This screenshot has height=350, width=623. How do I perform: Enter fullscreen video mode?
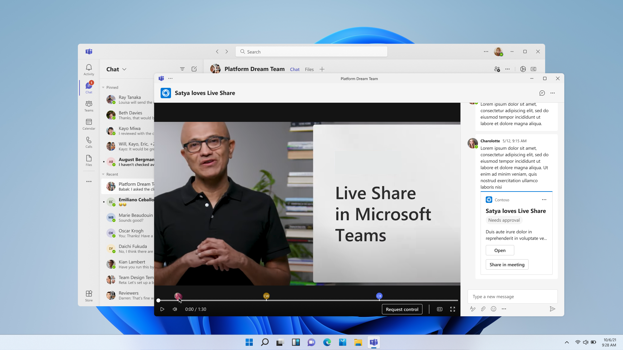point(453,309)
